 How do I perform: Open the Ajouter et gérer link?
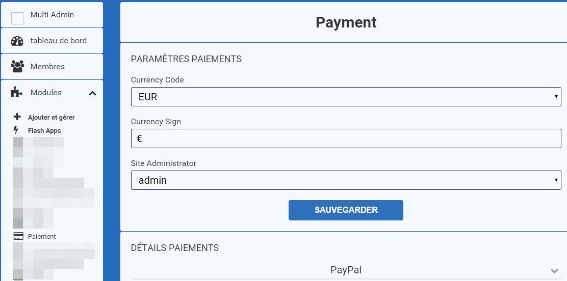(51, 118)
